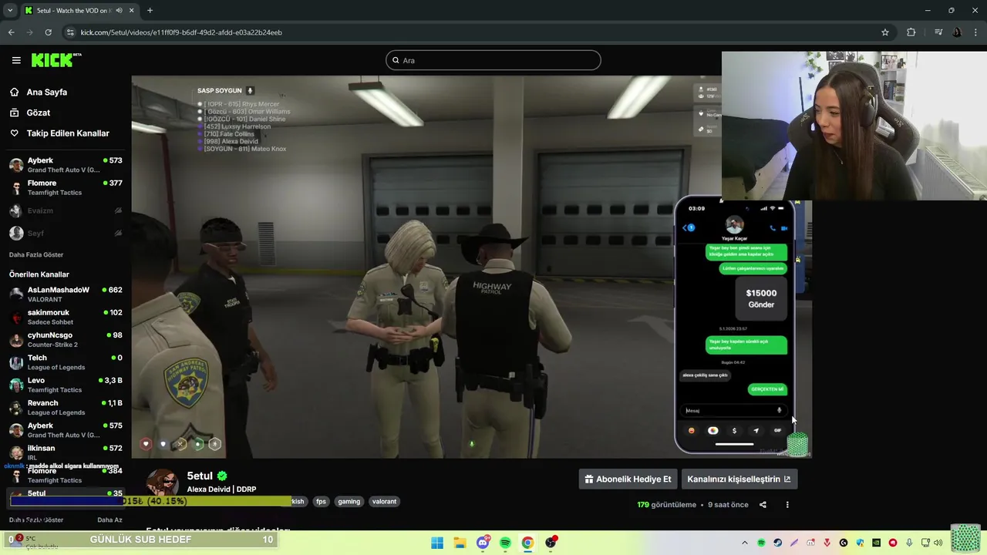The image size is (987, 555).
Task: Open a new browser tab
Action: 150,11
